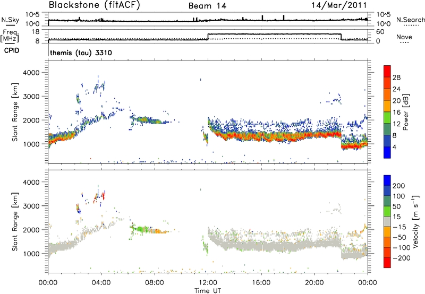
Task: Click the bottom red Velocity colorbar swatch
Action: (387, 263)
